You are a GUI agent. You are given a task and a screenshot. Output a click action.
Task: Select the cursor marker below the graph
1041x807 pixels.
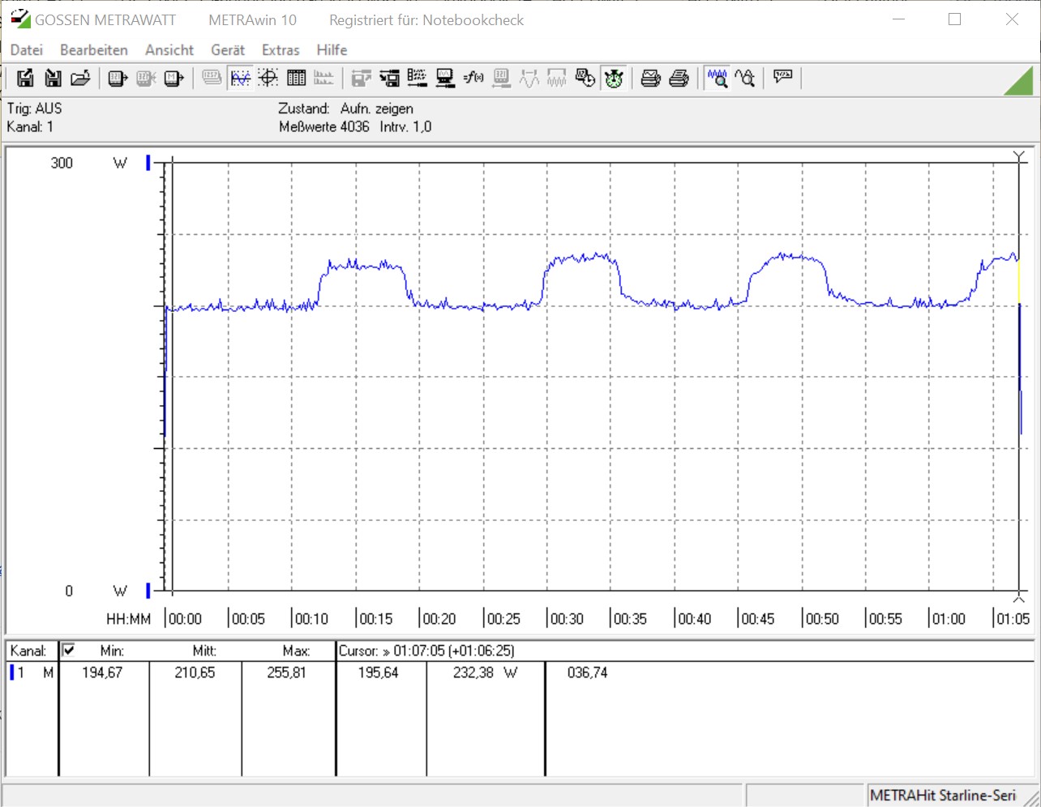point(1019,598)
